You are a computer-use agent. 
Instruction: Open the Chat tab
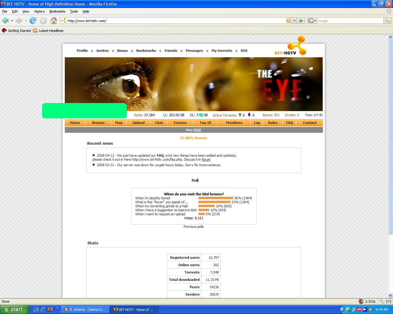tap(159, 123)
